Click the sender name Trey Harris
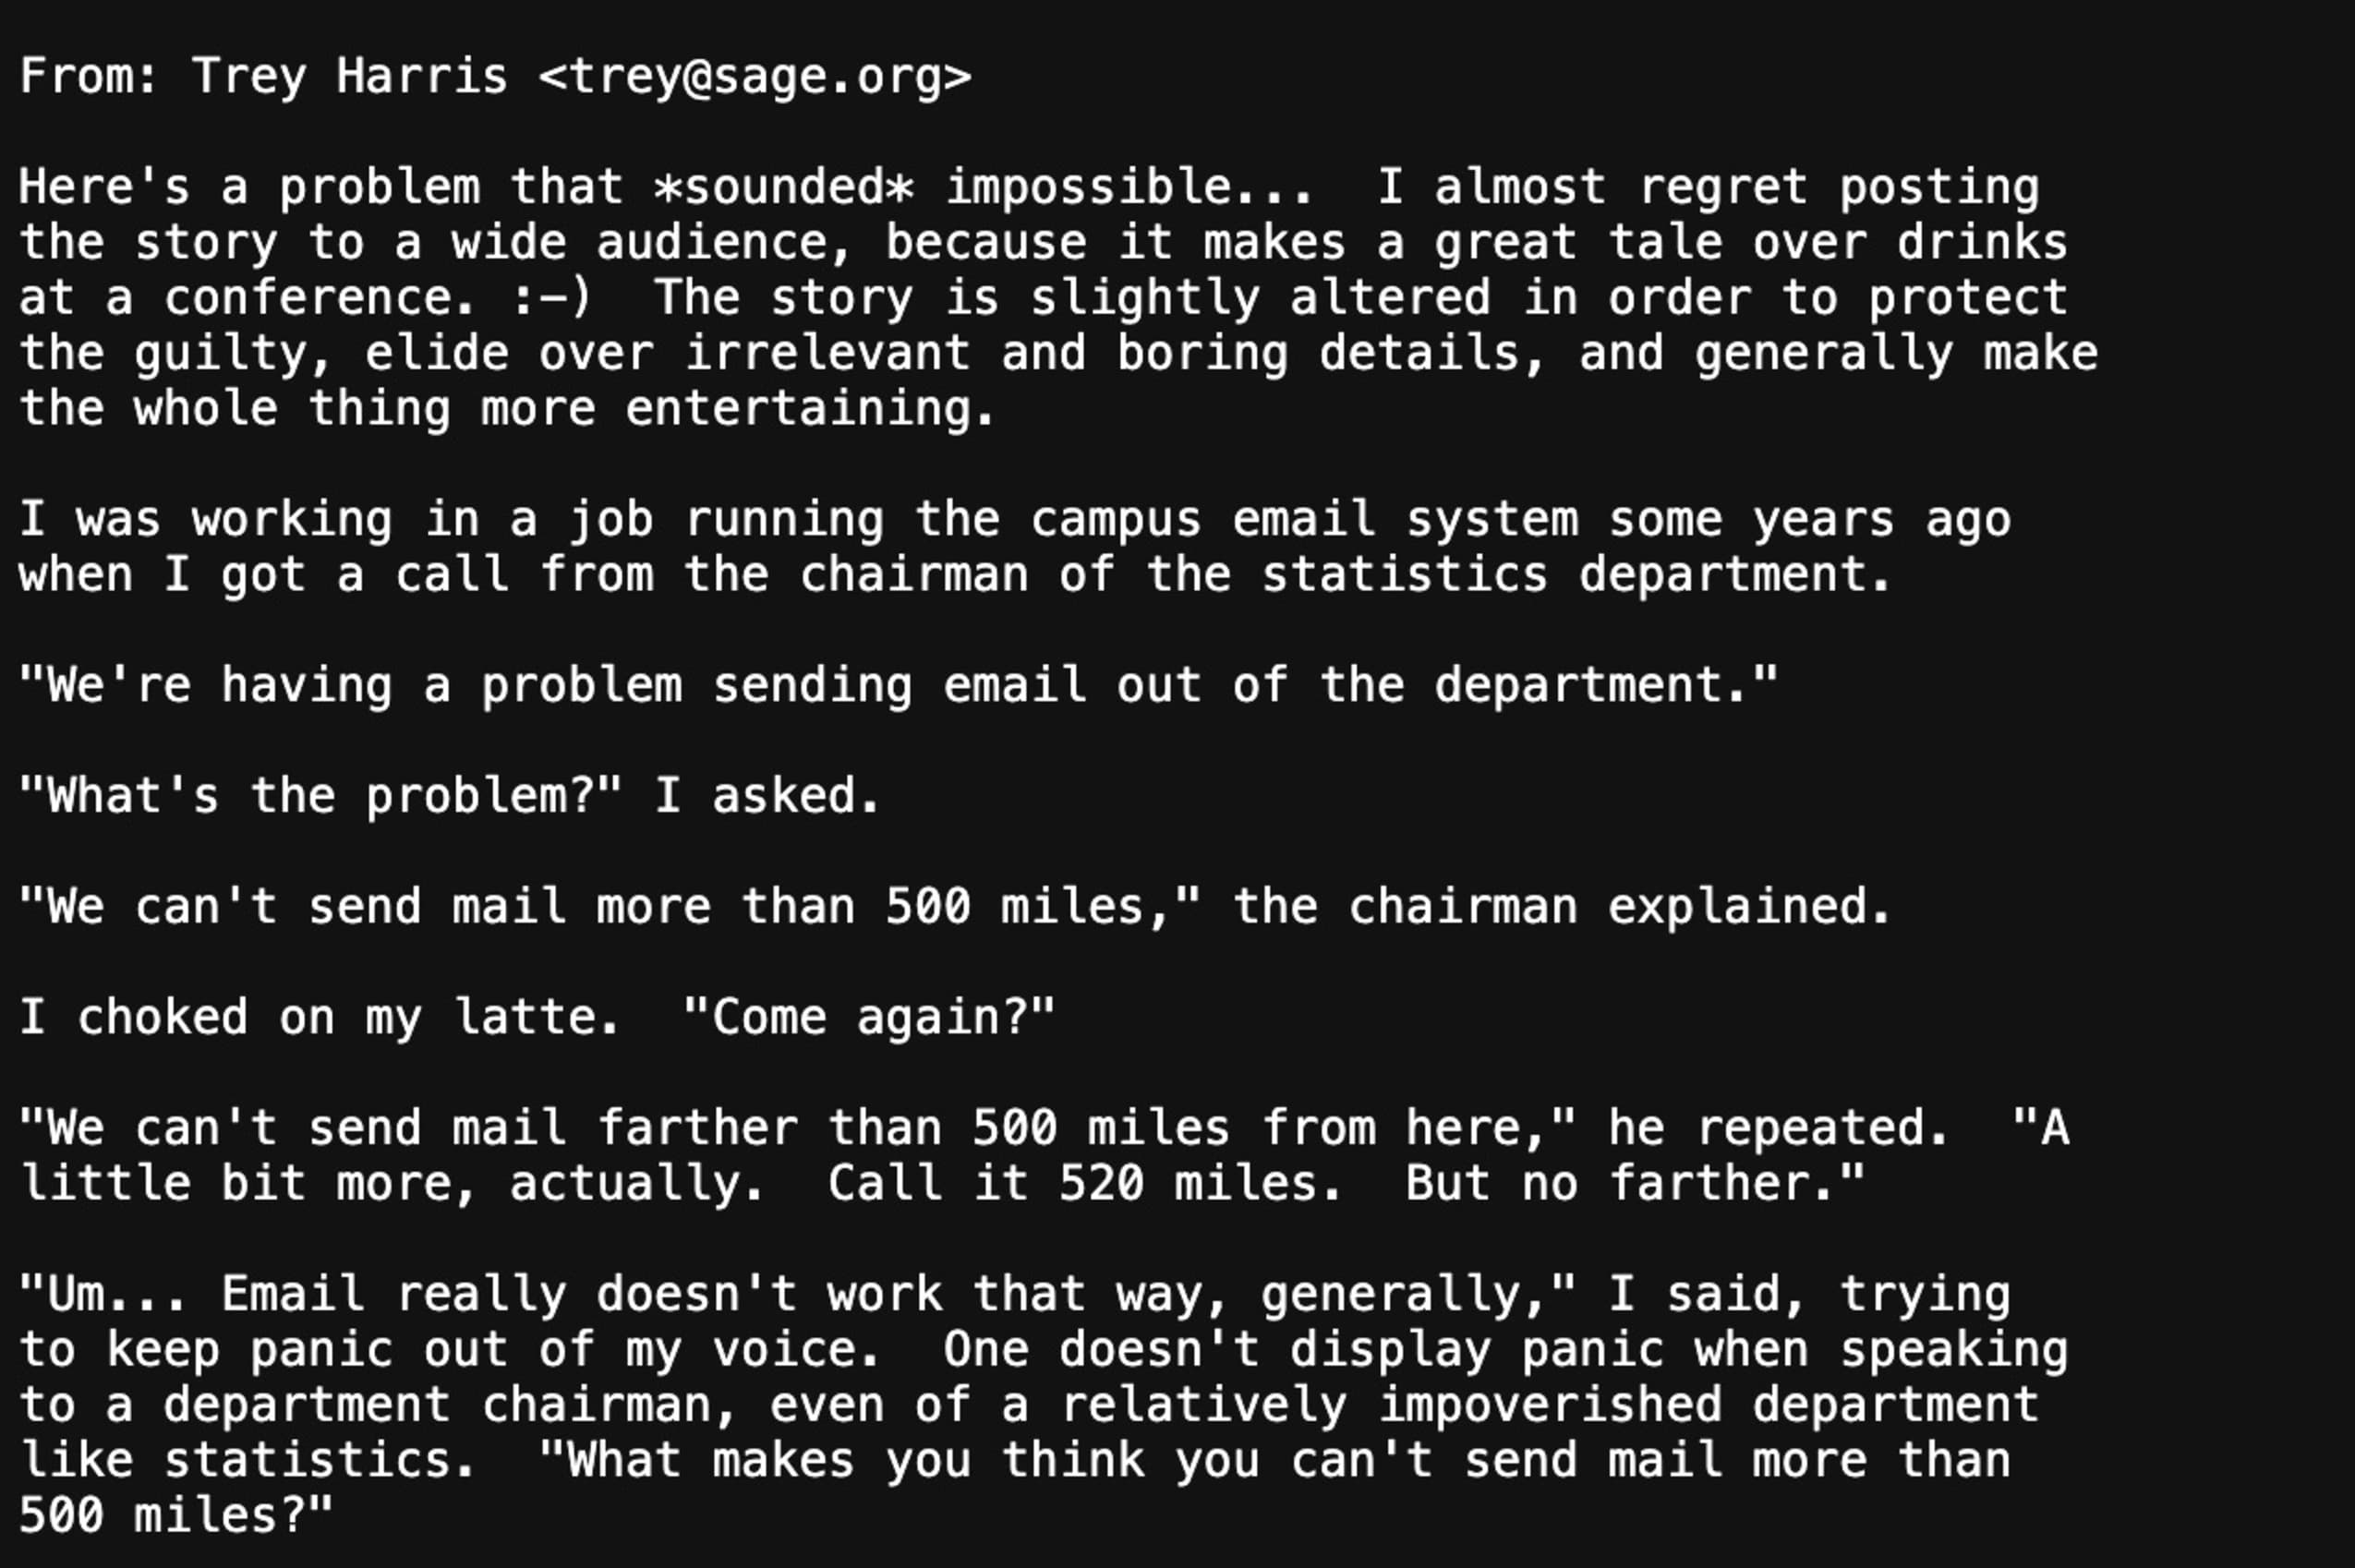Viewport: 2355px width, 1568px height. tap(349, 77)
